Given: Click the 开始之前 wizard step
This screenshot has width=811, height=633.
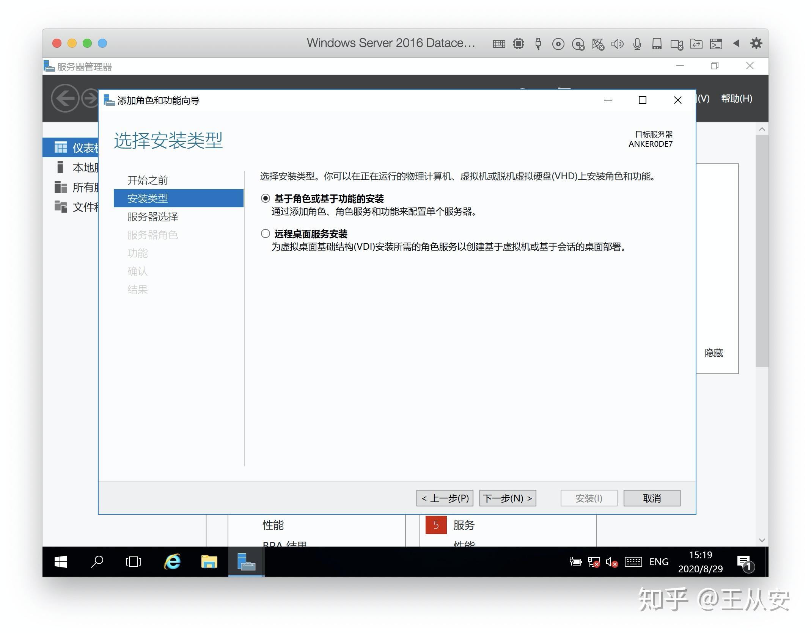Looking at the screenshot, I should tap(148, 180).
